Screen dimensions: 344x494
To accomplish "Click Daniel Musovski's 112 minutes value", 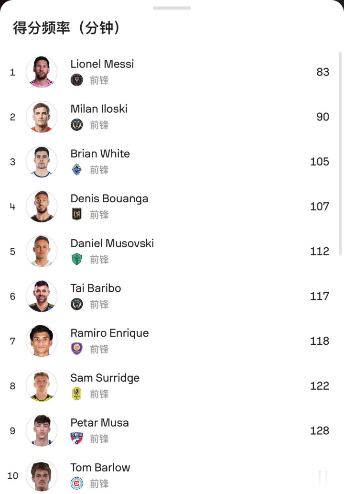I will point(320,252).
